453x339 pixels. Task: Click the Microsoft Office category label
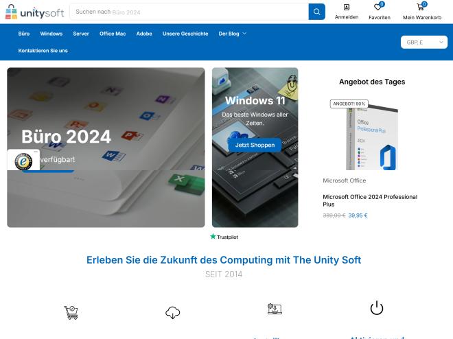click(x=345, y=180)
